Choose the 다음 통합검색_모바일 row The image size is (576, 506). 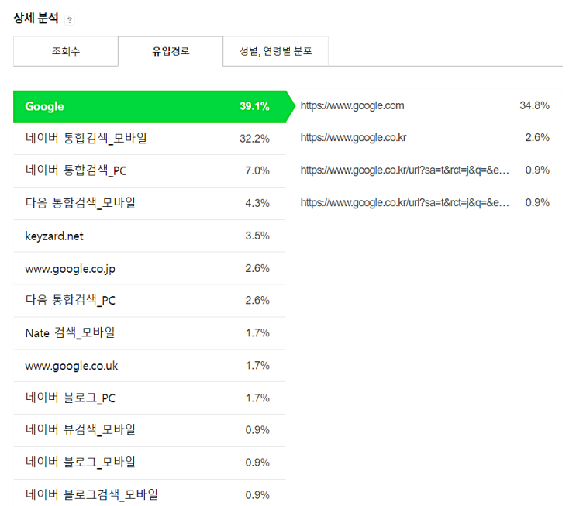150,203
